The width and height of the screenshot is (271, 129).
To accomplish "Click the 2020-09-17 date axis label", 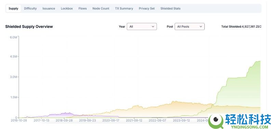I will 111,120.
